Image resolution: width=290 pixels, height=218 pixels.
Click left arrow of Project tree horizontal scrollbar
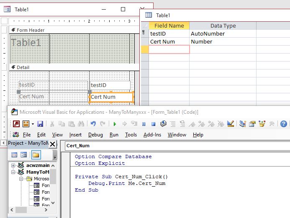coord(12,210)
